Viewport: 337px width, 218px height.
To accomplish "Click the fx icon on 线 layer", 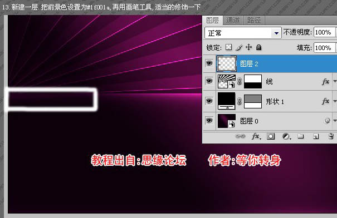I will 325,81.
